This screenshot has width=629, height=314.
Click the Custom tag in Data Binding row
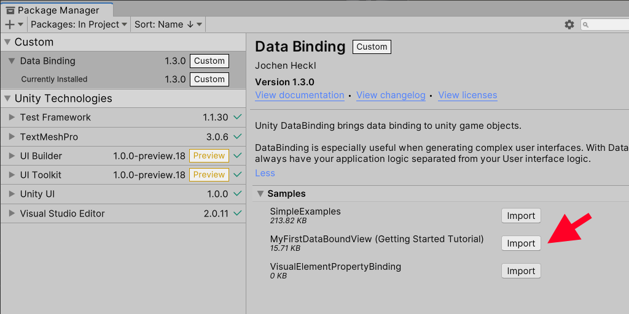pos(209,61)
